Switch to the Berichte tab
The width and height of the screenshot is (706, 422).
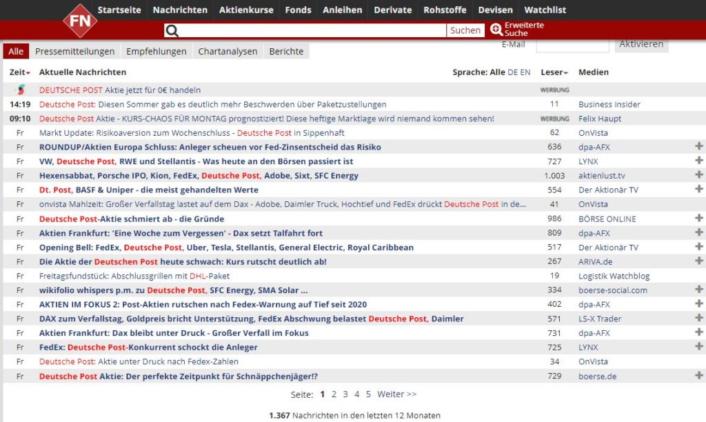click(286, 51)
